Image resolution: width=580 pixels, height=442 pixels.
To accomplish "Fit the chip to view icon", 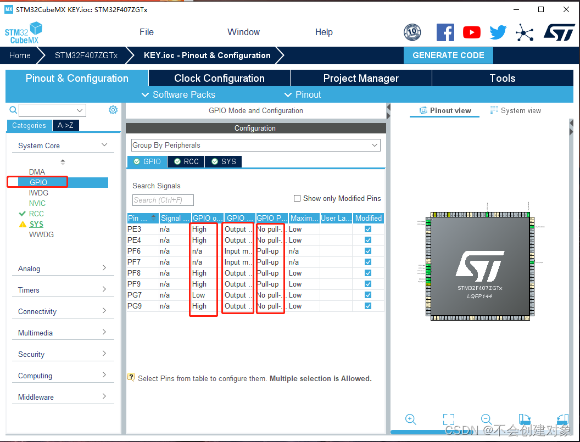I will pyautogui.click(x=448, y=419).
